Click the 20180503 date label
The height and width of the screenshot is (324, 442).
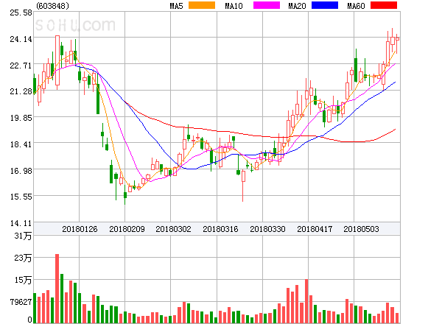pos(361,229)
